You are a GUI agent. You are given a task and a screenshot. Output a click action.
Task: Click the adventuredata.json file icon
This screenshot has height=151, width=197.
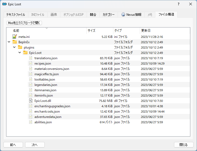(x=31, y=117)
